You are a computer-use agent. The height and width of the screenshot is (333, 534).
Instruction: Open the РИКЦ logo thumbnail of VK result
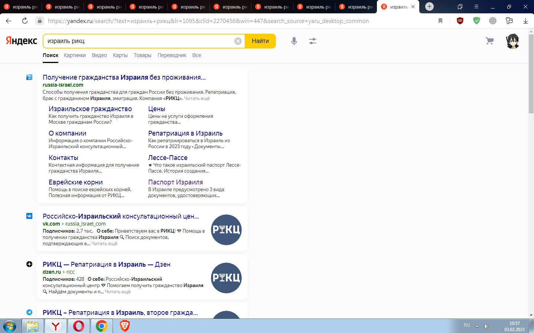click(x=226, y=230)
